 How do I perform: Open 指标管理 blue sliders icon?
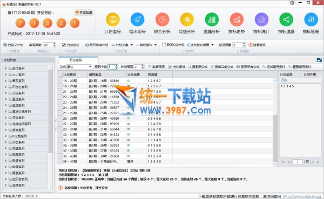(311, 19)
